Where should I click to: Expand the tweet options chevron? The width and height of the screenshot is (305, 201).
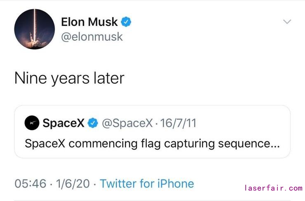point(287,21)
